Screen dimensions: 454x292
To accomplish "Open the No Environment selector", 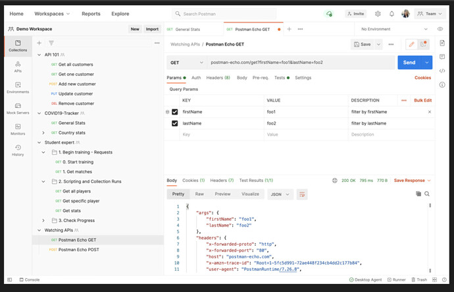I will 394,29.
